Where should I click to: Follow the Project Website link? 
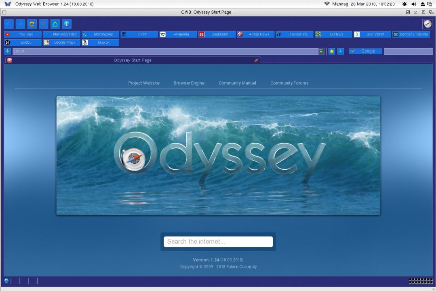144,83
